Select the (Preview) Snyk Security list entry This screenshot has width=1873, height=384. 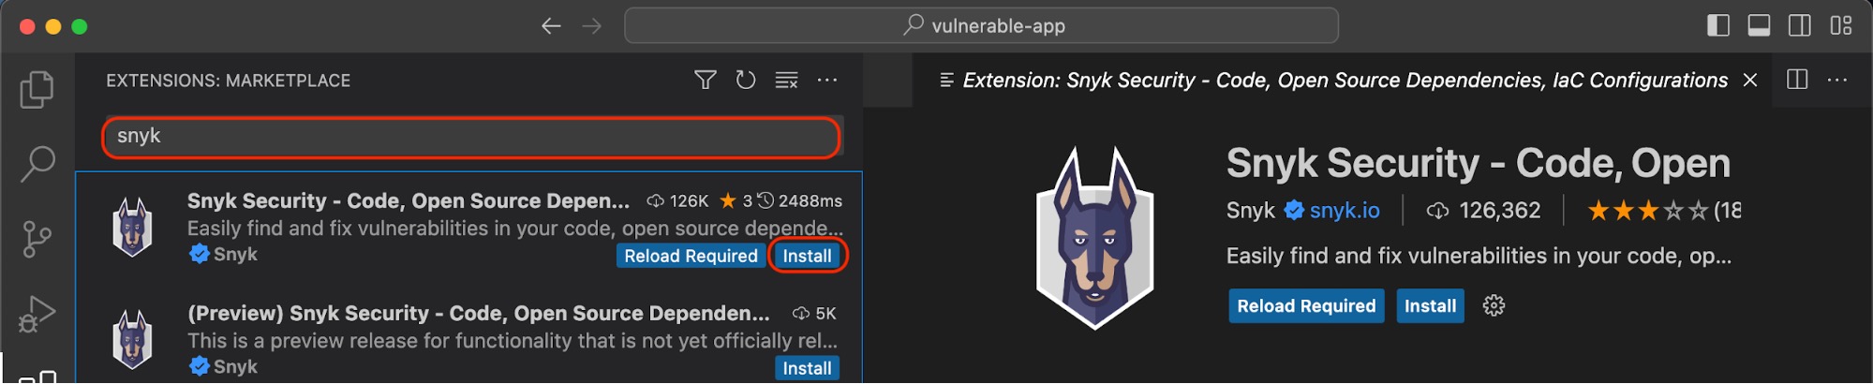click(x=469, y=337)
